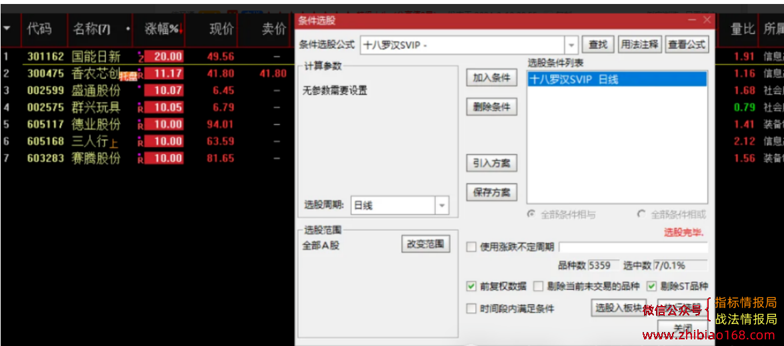Click 加入条件 to add condition
The image size is (784, 346).
click(491, 78)
